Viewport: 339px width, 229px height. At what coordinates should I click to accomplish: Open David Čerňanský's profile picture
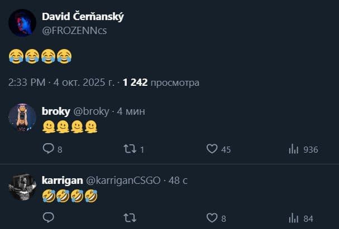[22, 23]
